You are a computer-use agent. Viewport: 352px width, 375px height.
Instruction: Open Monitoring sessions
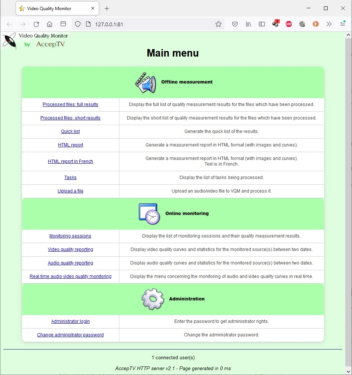pos(70,236)
